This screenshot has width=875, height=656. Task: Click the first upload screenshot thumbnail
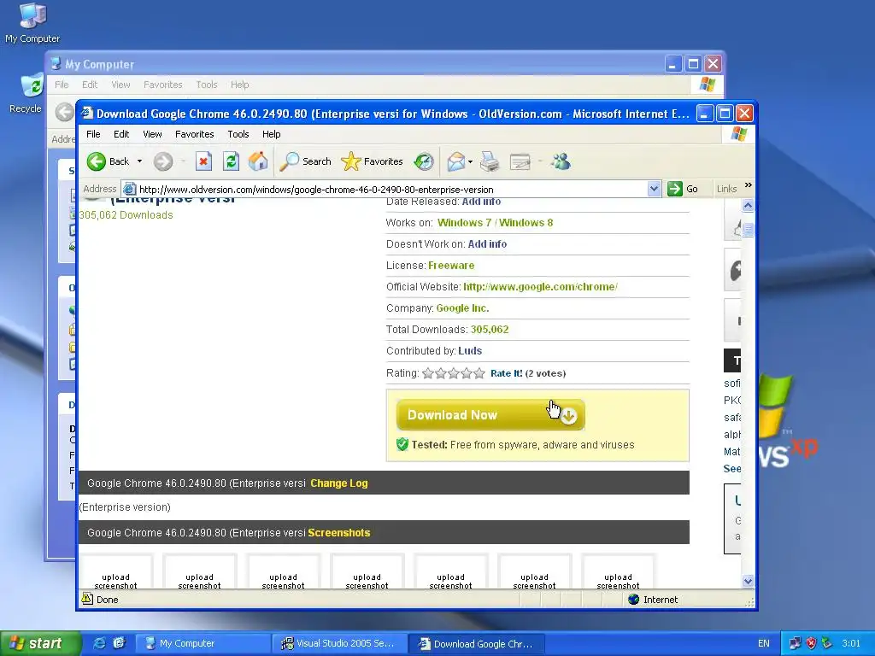click(115, 571)
